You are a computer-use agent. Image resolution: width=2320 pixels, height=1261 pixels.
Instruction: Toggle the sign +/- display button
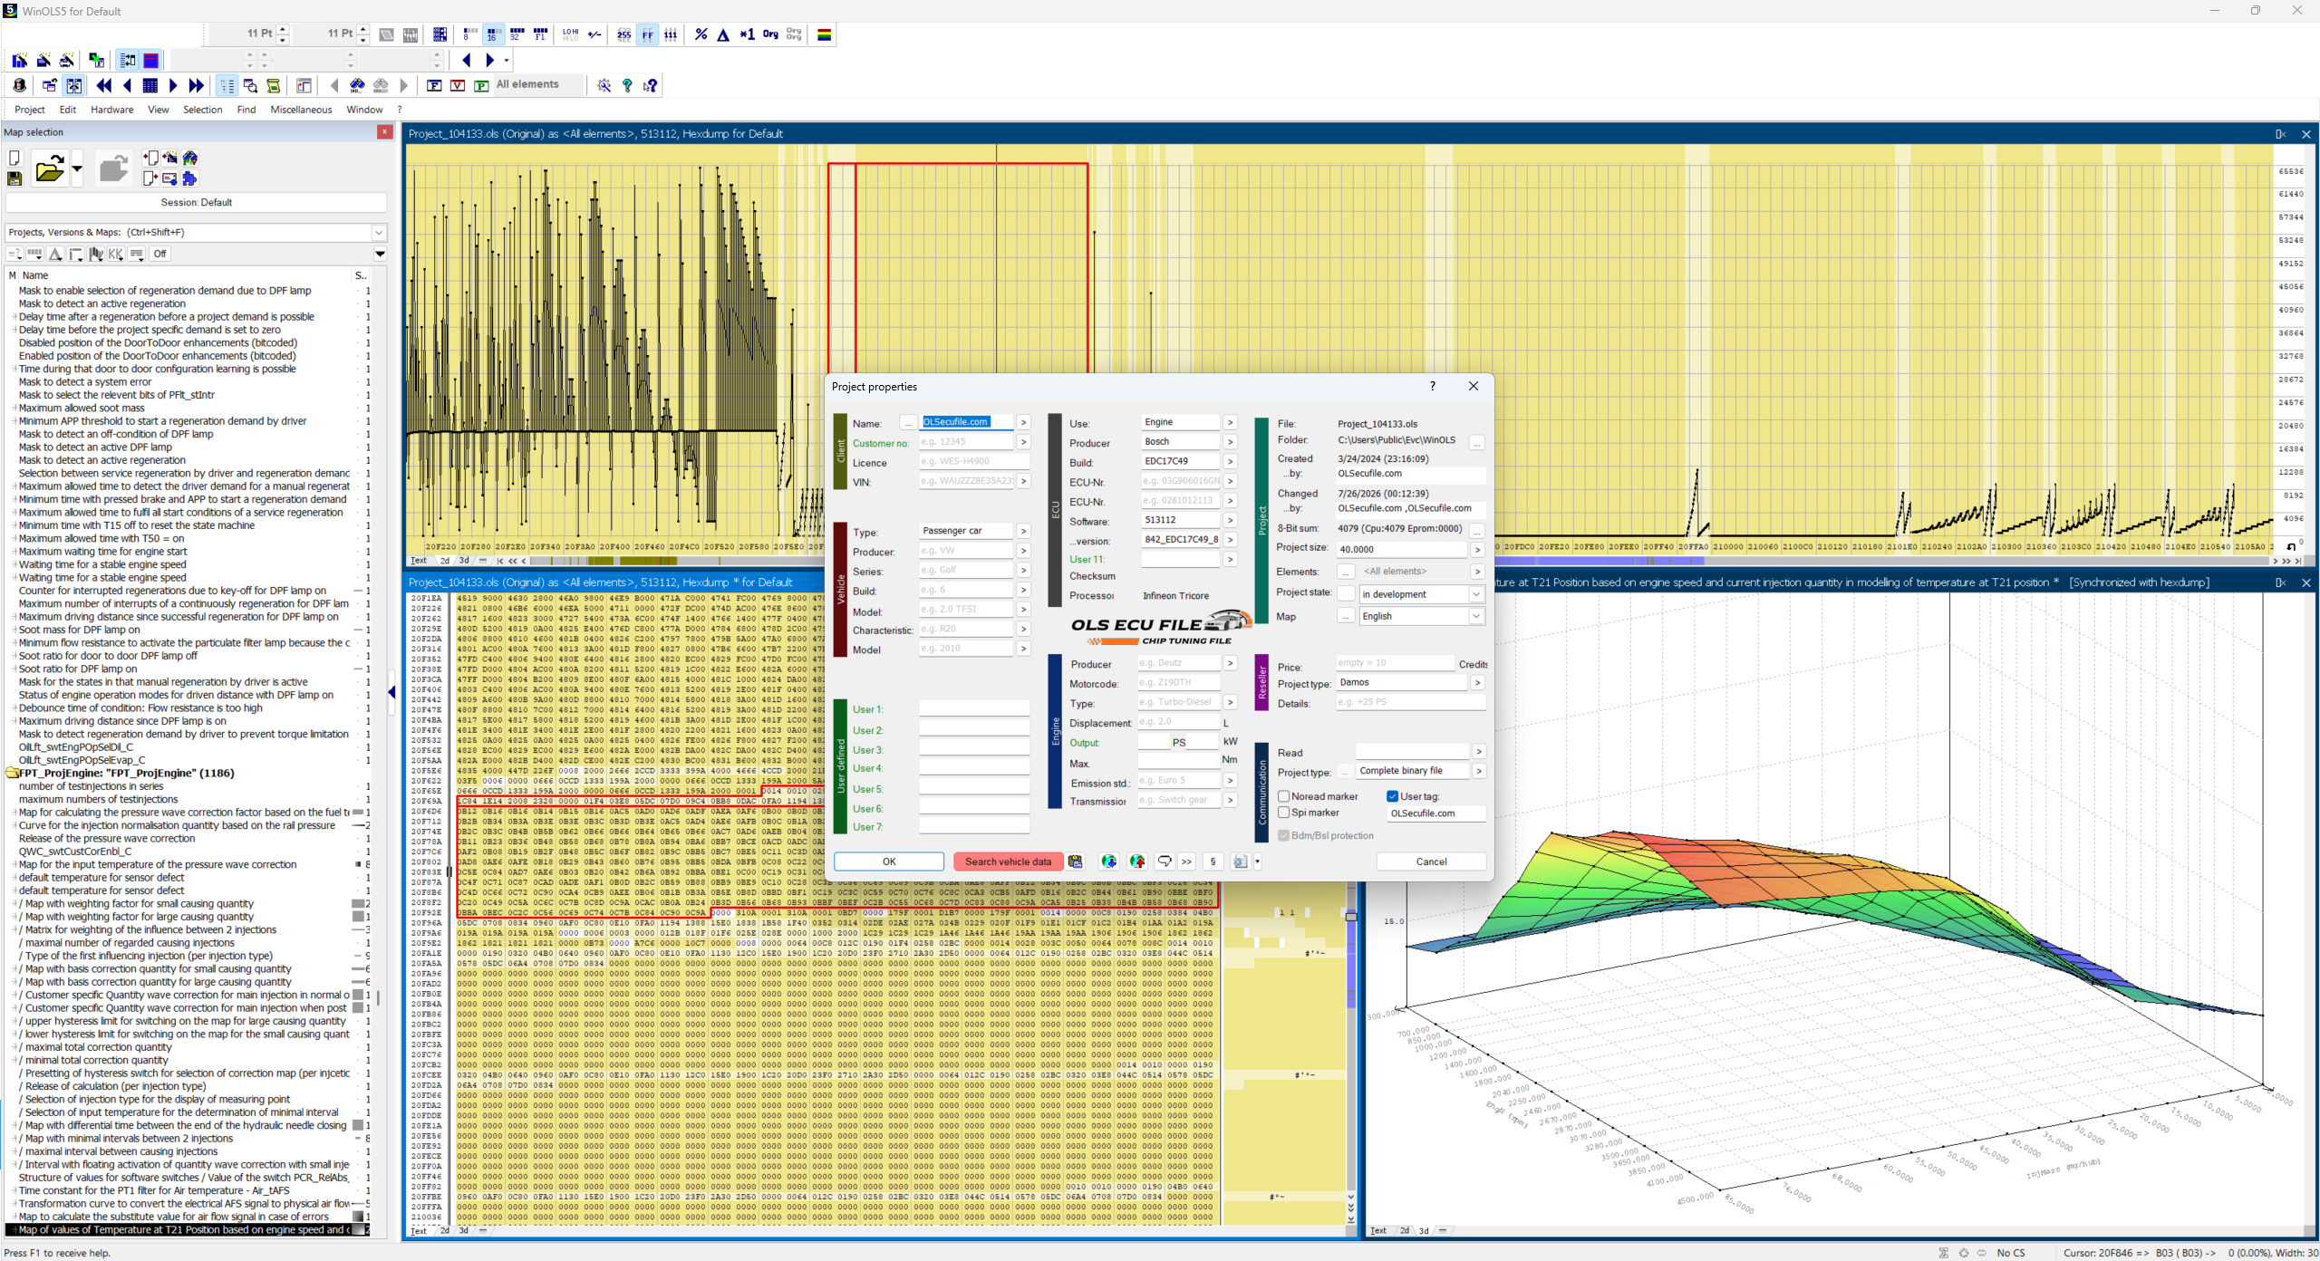(x=594, y=34)
